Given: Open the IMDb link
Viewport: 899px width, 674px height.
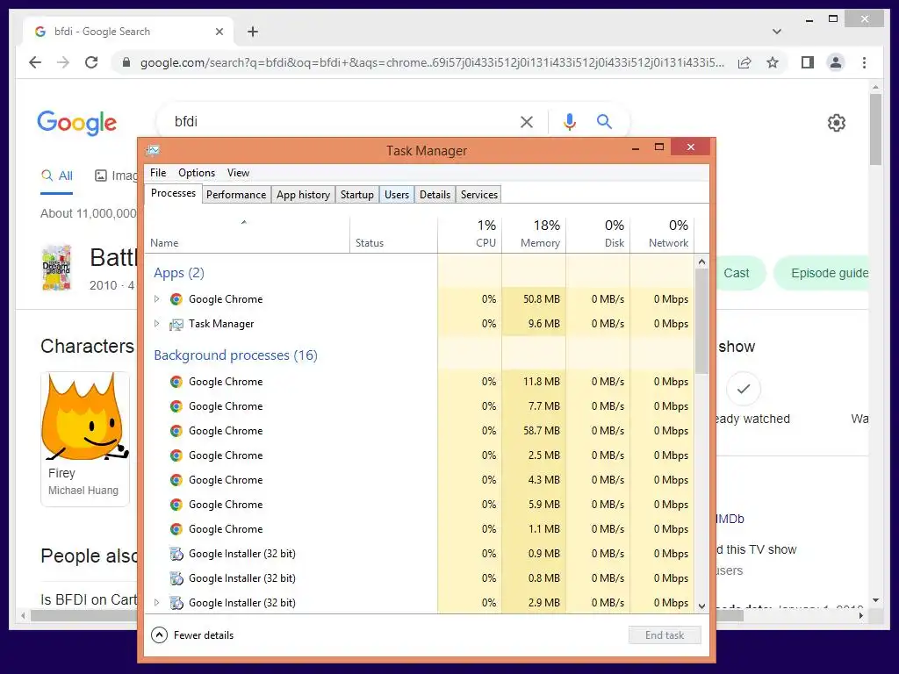Looking at the screenshot, I should pyautogui.click(x=730, y=519).
